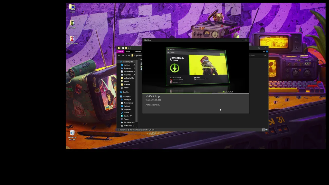Click the Archivo tab in File Explorer
This screenshot has height=185, width=329.
[x=120, y=52]
